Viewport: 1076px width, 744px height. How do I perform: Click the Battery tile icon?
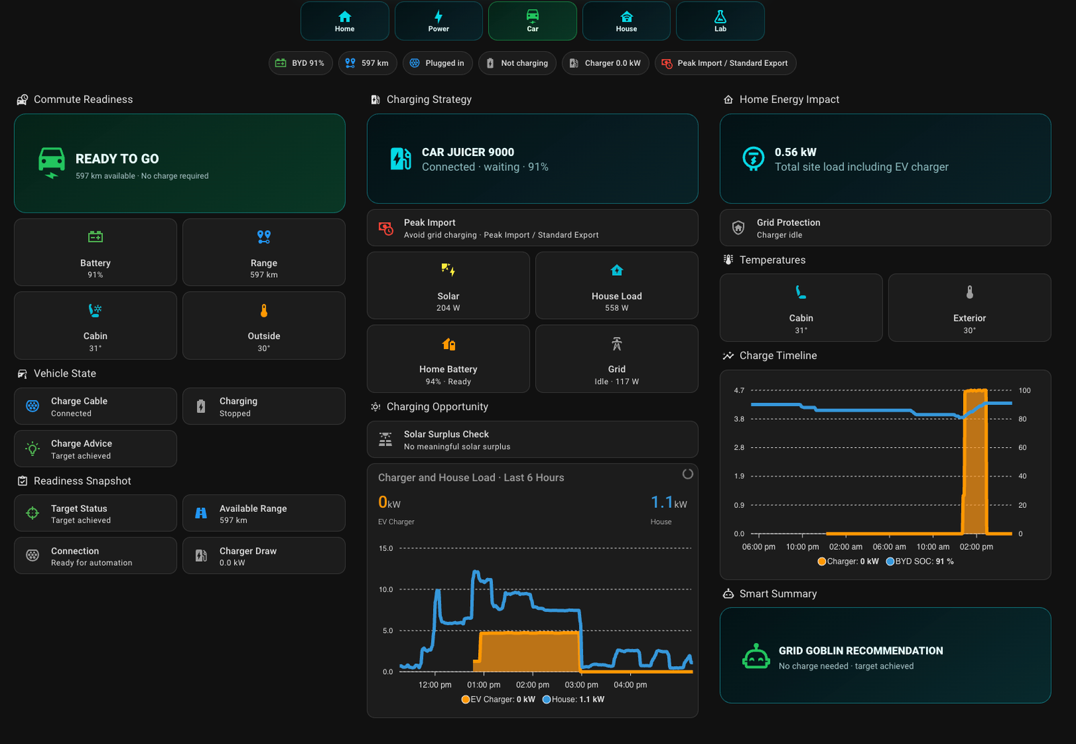click(x=95, y=237)
